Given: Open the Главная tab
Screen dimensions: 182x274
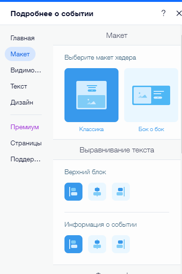Looking at the screenshot, I should pos(22,38).
